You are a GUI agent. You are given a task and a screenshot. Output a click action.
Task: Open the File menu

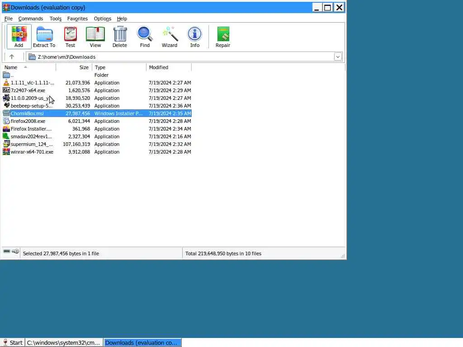8,19
